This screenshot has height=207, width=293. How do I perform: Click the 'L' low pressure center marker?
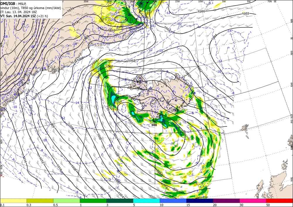tap(154, 120)
